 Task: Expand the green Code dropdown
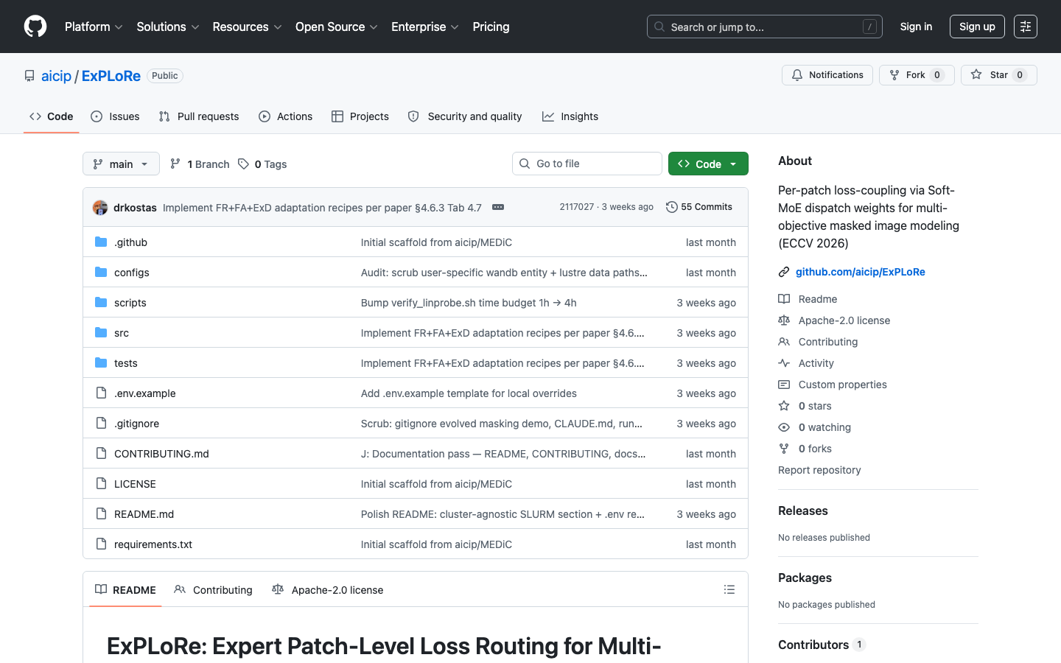coord(708,164)
